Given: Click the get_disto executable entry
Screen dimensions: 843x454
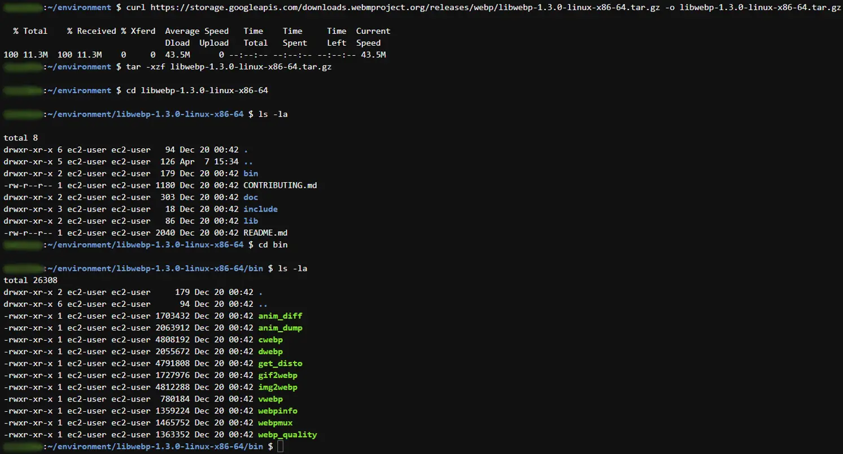Looking at the screenshot, I should [x=280, y=364].
